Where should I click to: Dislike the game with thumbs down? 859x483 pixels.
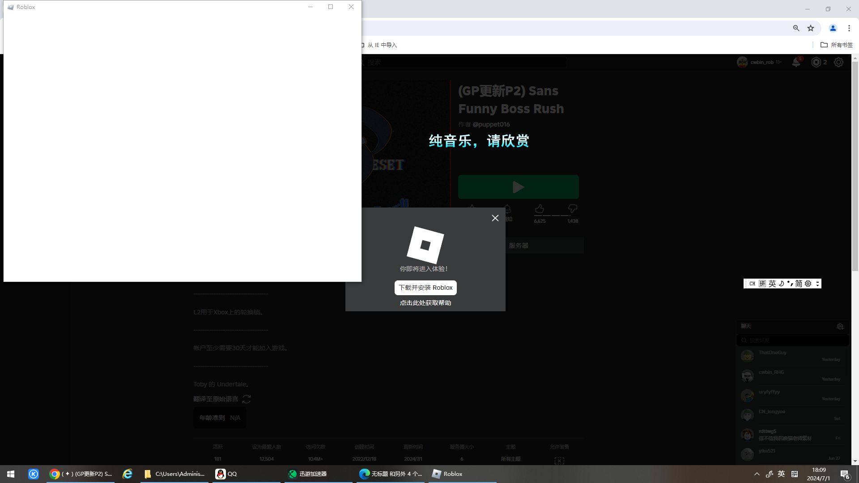[573, 209]
